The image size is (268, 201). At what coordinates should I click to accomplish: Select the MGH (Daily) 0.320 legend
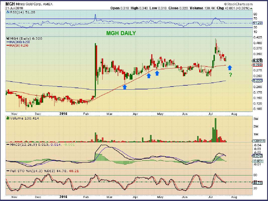(26, 39)
